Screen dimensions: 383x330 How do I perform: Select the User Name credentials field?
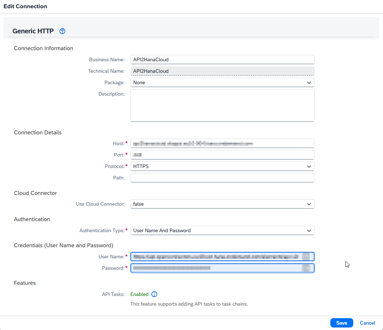point(215,257)
